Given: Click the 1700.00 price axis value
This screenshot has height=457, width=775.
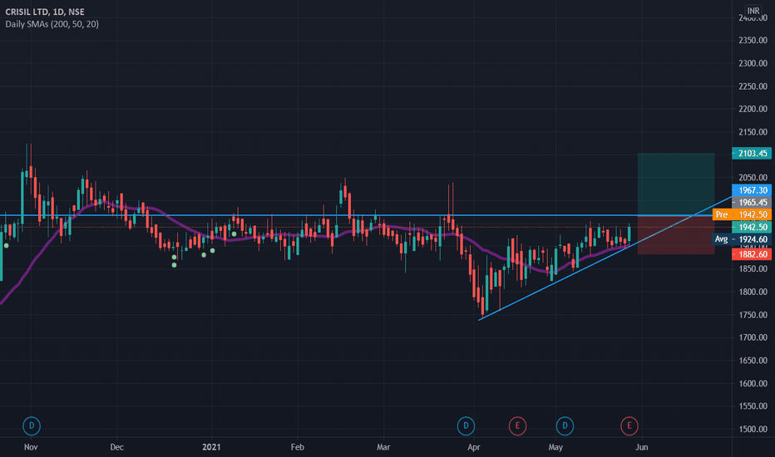Looking at the screenshot, I should [753, 337].
